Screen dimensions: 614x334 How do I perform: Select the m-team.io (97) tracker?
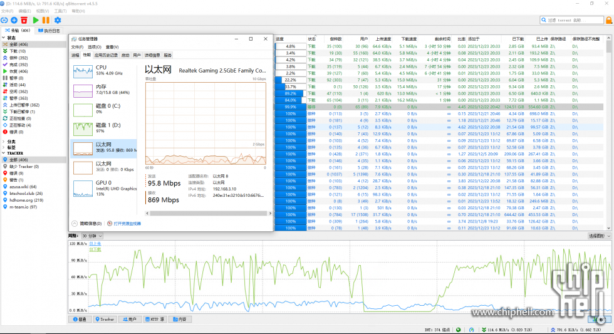[x=23, y=207]
